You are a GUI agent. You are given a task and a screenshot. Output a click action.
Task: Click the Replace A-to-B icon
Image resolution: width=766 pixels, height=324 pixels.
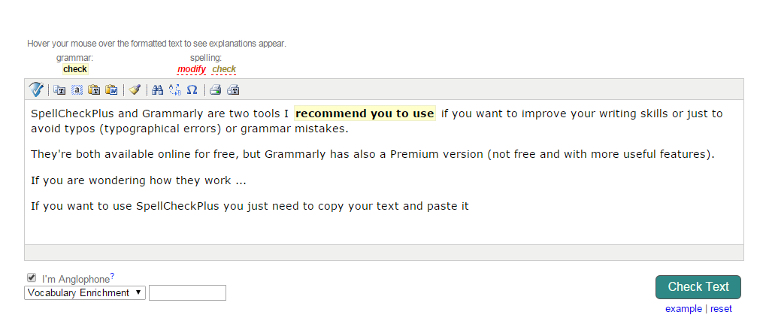[175, 90]
